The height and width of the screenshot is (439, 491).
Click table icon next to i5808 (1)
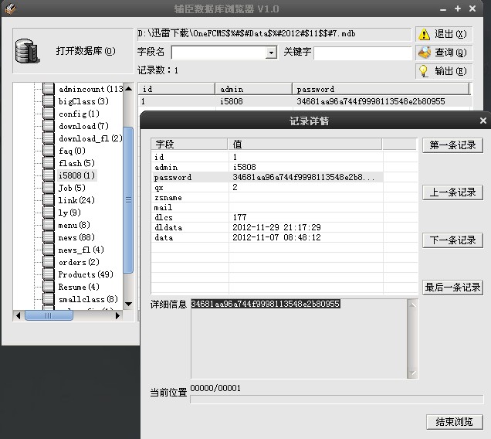[x=48, y=175]
